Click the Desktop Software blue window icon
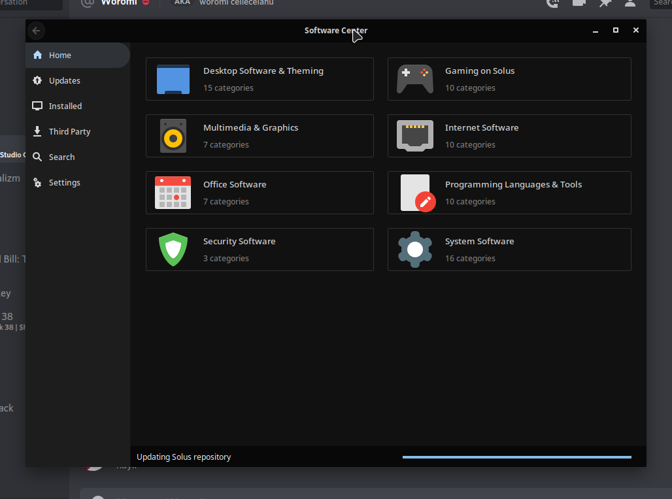The height and width of the screenshot is (499, 672). 173,79
